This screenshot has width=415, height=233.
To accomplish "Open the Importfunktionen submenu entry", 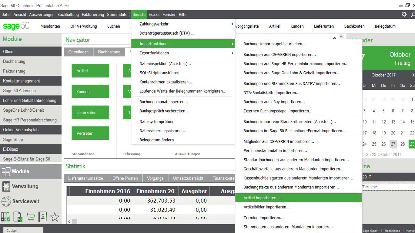I will (183, 44).
